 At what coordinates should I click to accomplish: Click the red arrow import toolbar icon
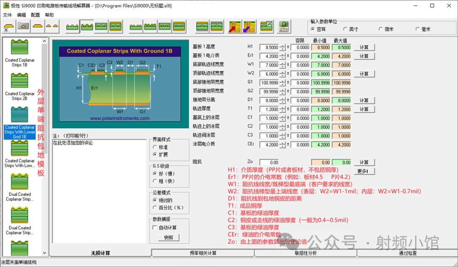[235, 27]
